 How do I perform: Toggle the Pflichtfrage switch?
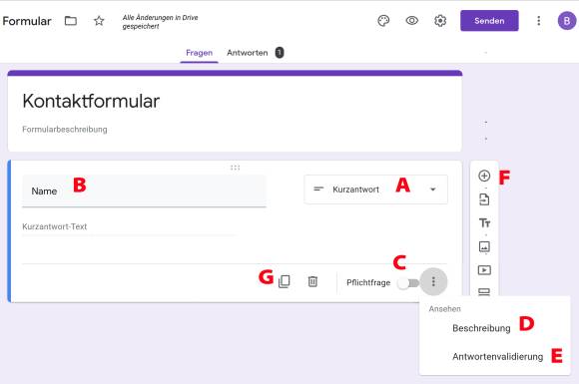tap(408, 283)
